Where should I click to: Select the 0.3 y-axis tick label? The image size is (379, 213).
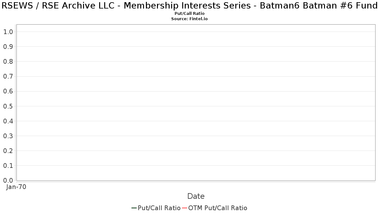point(8,136)
